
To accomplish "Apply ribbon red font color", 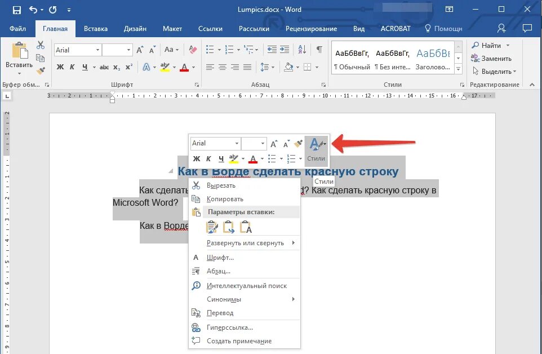I will click(x=184, y=67).
